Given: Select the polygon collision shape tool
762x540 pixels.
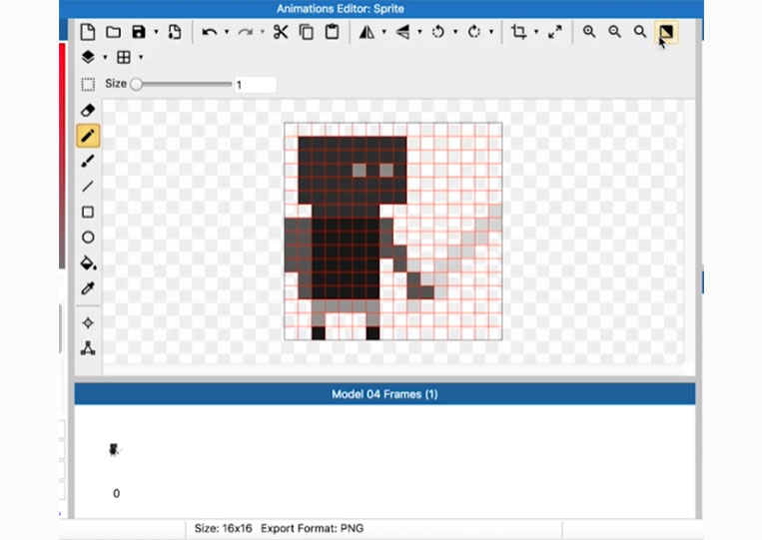Looking at the screenshot, I should click(x=88, y=348).
